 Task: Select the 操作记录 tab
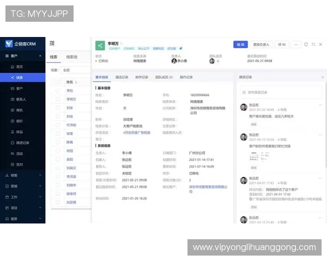point(186,77)
